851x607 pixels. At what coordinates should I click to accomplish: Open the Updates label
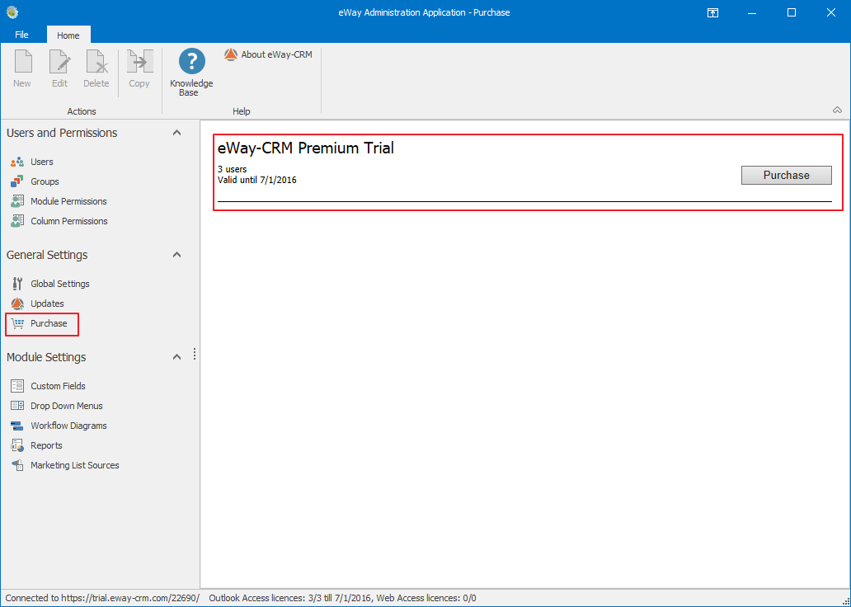coord(47,303)
